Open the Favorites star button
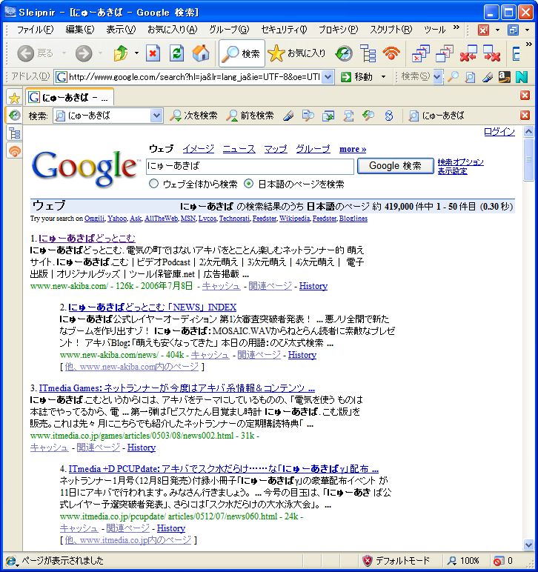 click(296, 53)
